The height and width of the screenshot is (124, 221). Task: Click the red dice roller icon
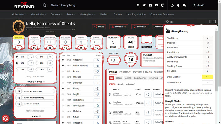6,118
